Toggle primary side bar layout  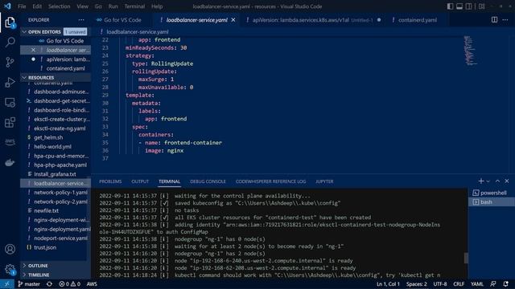[451, 6]
